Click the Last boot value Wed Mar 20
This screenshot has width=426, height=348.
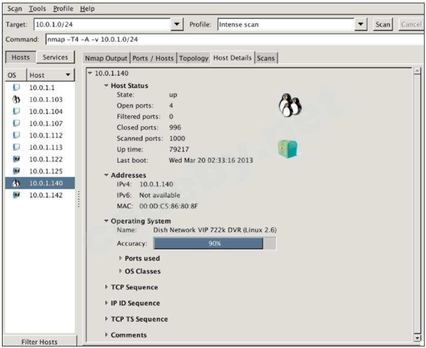click(x=211, y=160)
